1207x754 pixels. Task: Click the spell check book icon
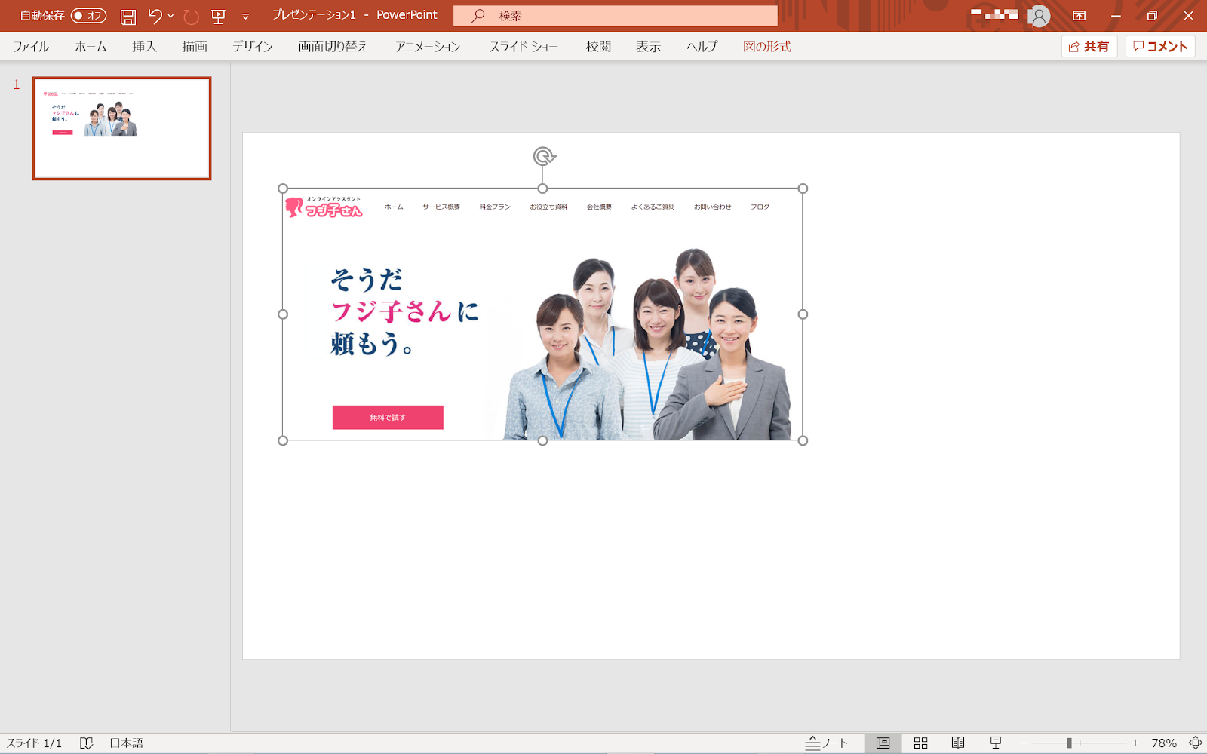coord(87,743)
